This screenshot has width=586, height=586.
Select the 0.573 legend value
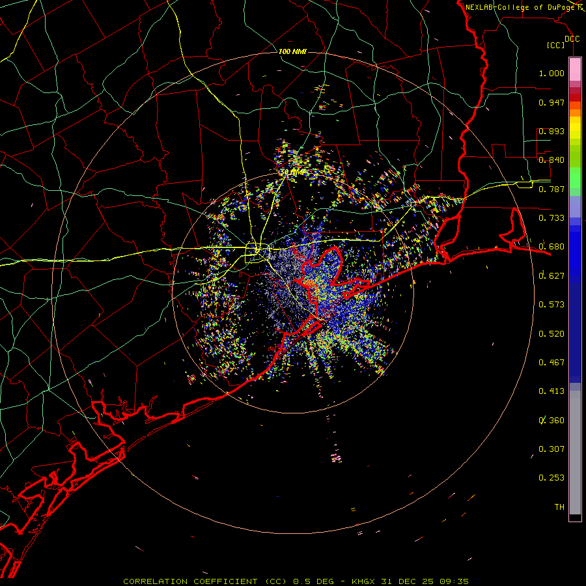click(x=551, y=305)
